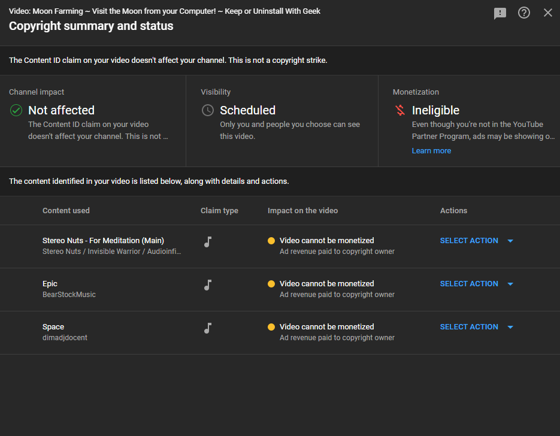Click 'Video cannot be monetized' in Space row
Viewport: 560px width, 436px height.
coord(327,327)
